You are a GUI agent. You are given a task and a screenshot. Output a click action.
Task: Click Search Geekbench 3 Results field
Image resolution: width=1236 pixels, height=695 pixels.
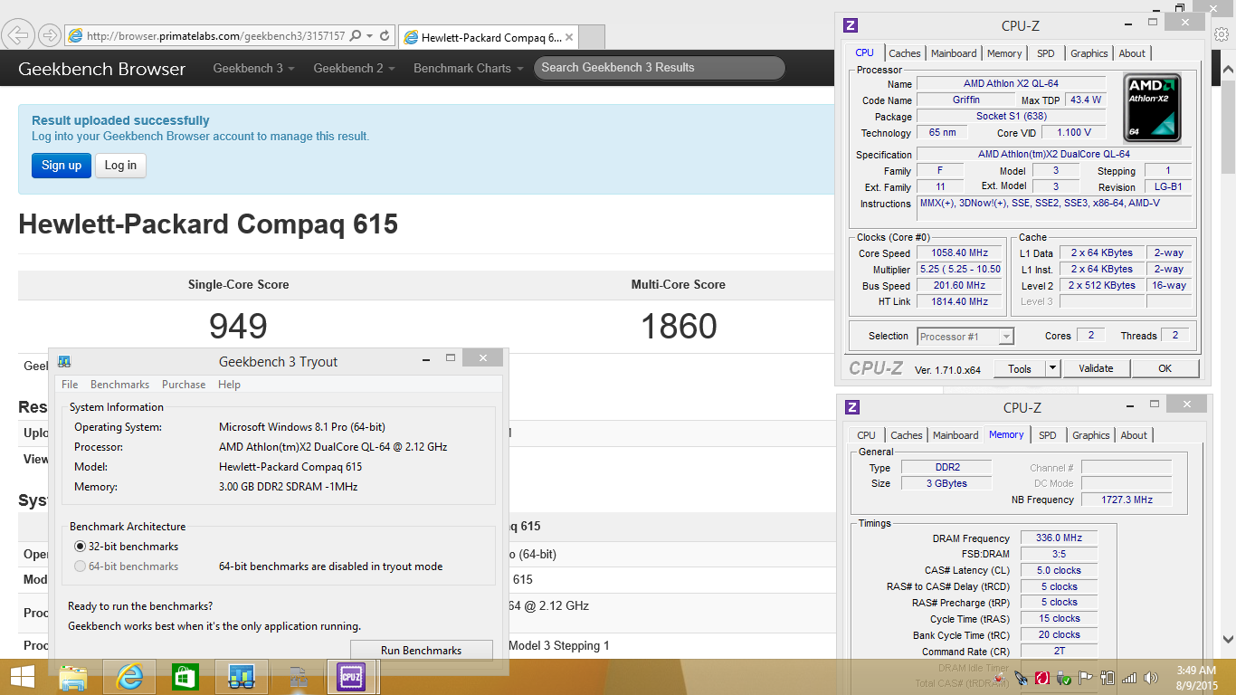click(660, 68)
